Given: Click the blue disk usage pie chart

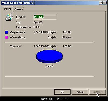Looking at the screenshot, I should (49, 56).
